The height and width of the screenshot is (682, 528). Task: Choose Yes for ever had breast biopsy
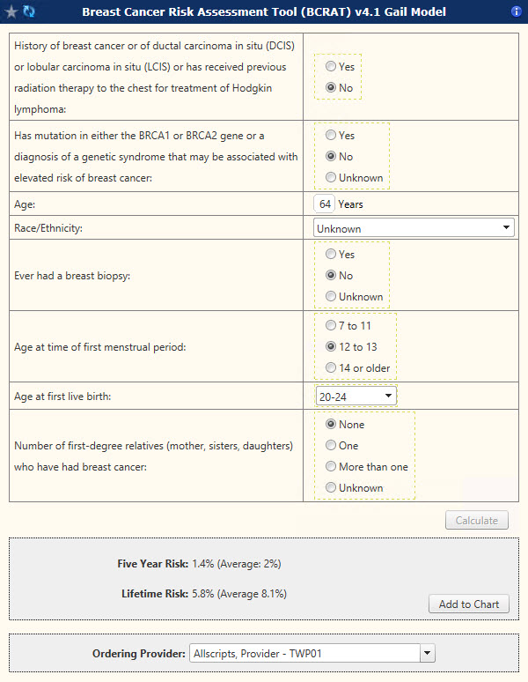[331, 255]
